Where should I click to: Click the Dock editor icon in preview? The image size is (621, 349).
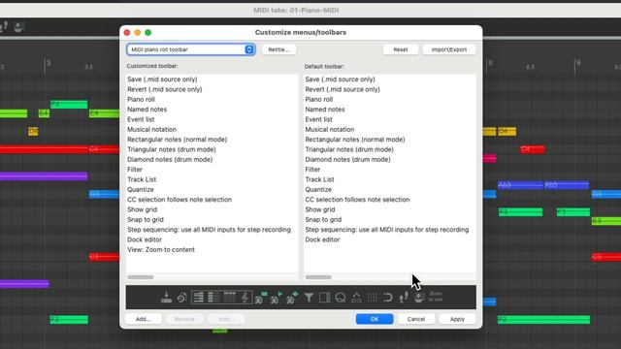pyautogui.click(x=419, y=298)
